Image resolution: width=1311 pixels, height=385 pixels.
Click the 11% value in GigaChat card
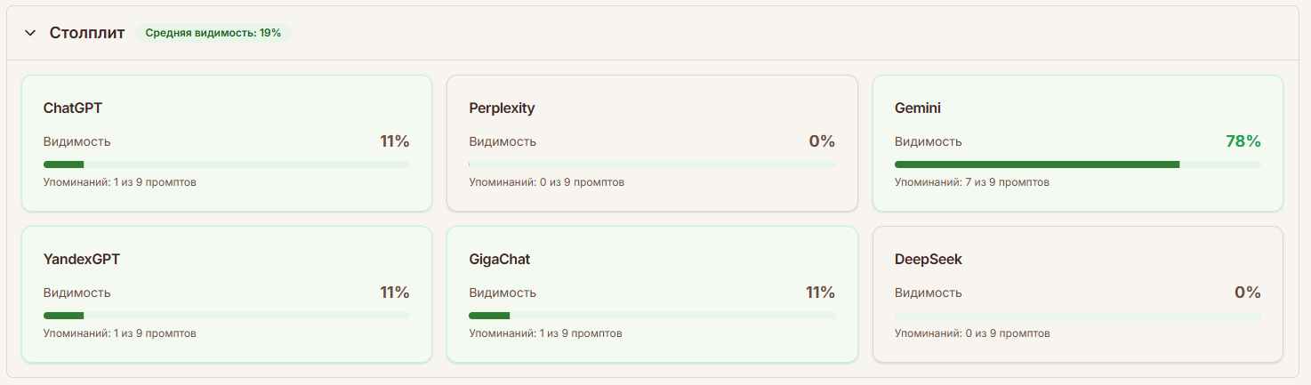820,293
